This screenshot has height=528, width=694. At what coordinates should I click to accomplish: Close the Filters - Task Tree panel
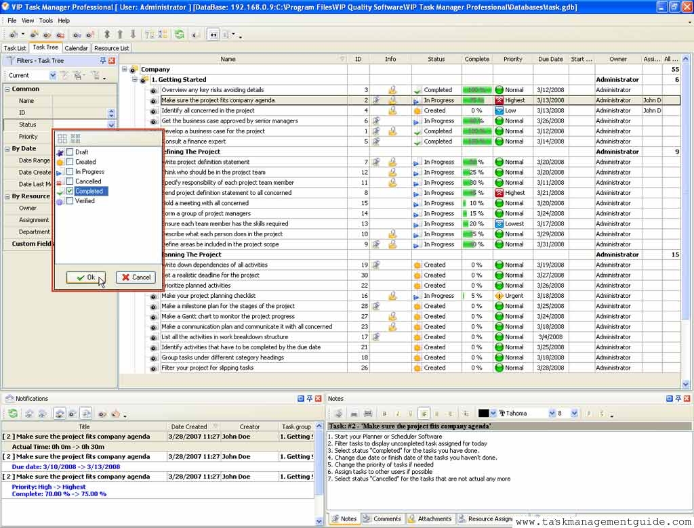[112, 60]
